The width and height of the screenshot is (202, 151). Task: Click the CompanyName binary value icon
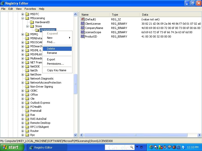(83, 28)
